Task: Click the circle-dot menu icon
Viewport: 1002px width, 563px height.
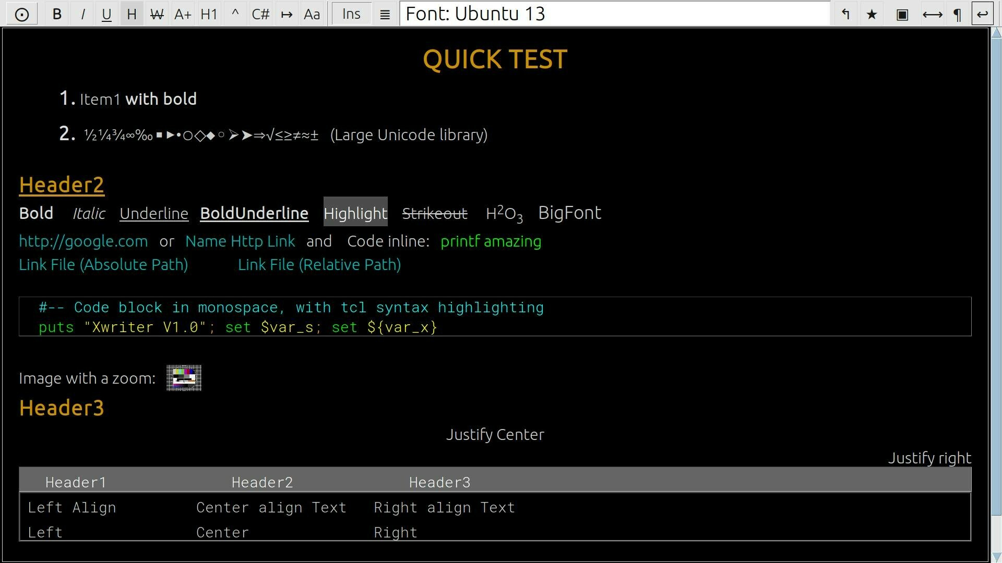Action: tap(22, 14)
